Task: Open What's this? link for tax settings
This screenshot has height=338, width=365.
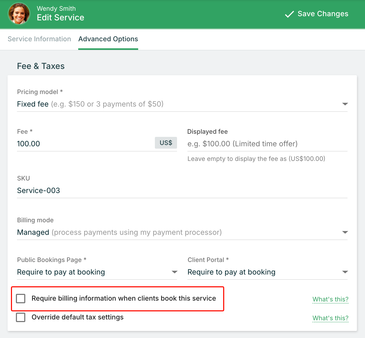Action: (x=330, y=318)
